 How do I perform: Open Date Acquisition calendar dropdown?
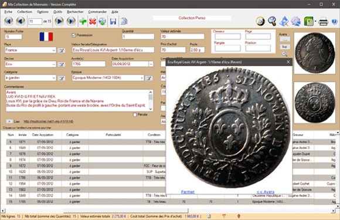(x=151, y=64)
